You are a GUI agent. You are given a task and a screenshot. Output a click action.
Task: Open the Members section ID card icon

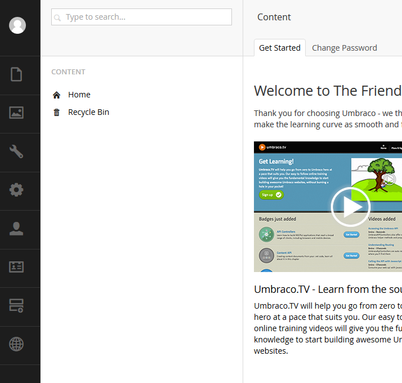click(x=16, y=267)
